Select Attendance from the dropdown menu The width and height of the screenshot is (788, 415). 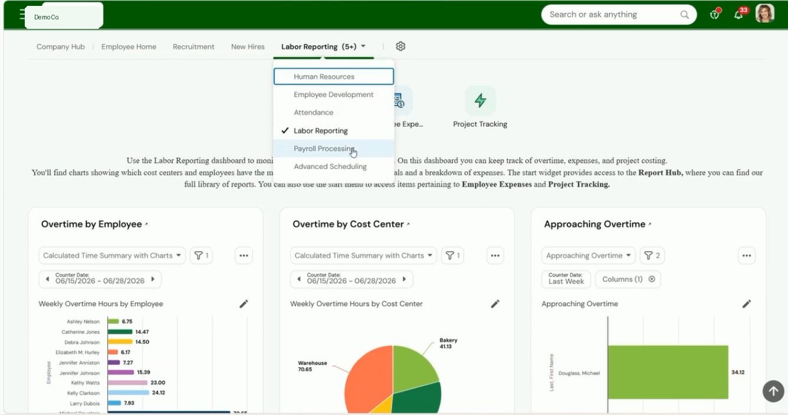click(x=333, y=112)
